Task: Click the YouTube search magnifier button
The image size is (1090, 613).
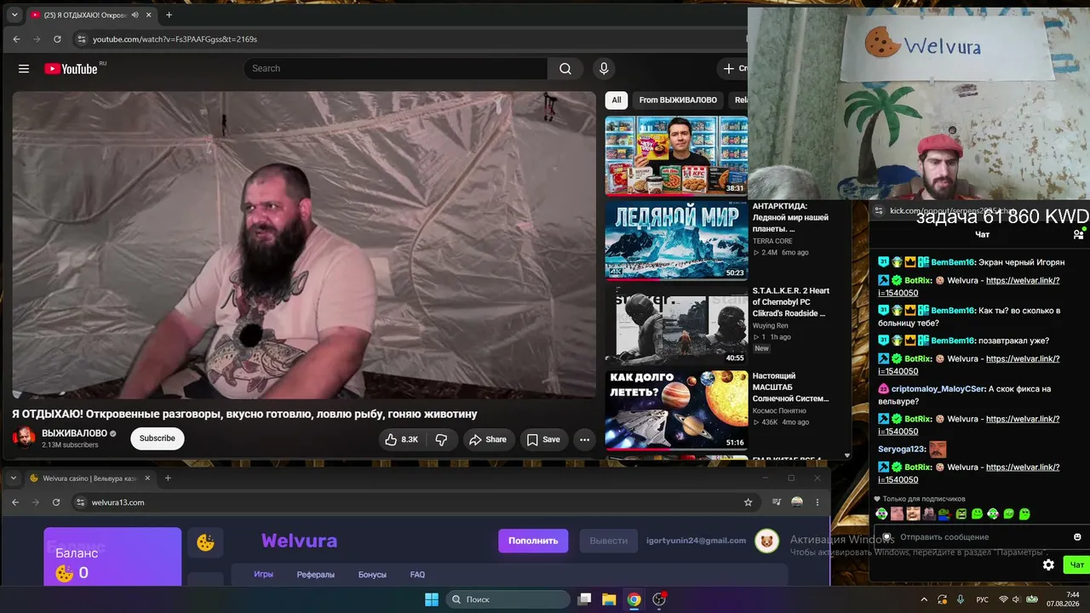Action: point(565,69)
